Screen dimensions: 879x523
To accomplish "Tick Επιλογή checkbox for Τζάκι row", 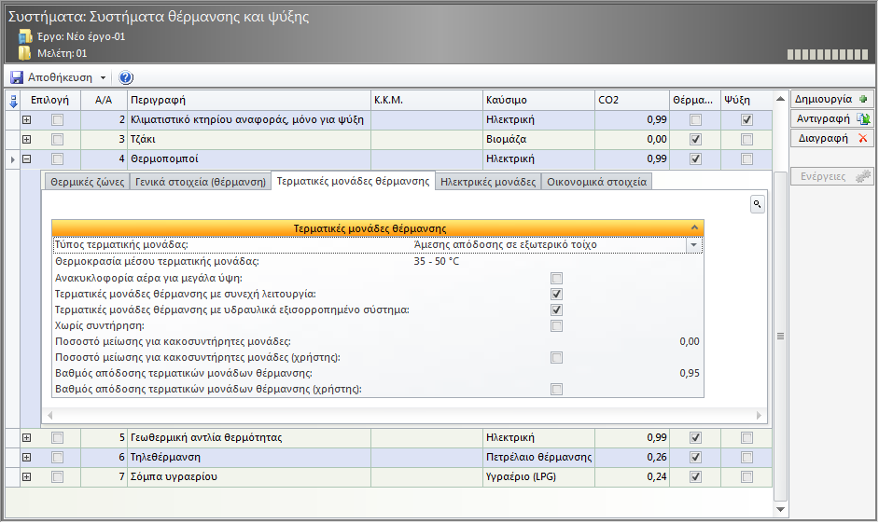I will pos(57,140).
